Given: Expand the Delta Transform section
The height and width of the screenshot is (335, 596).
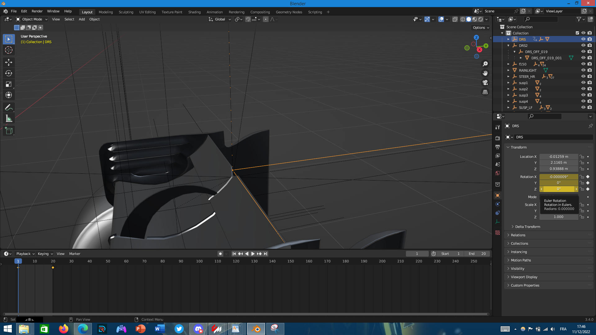Looking at the screenshot, I should point(527,227).
